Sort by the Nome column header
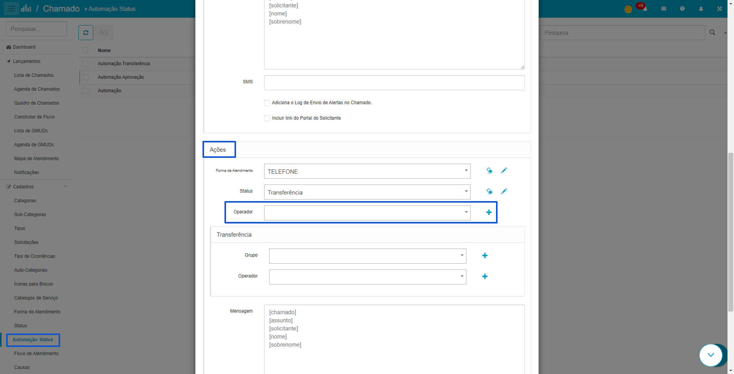Screen dimensions: 734x374 point(104,51)
